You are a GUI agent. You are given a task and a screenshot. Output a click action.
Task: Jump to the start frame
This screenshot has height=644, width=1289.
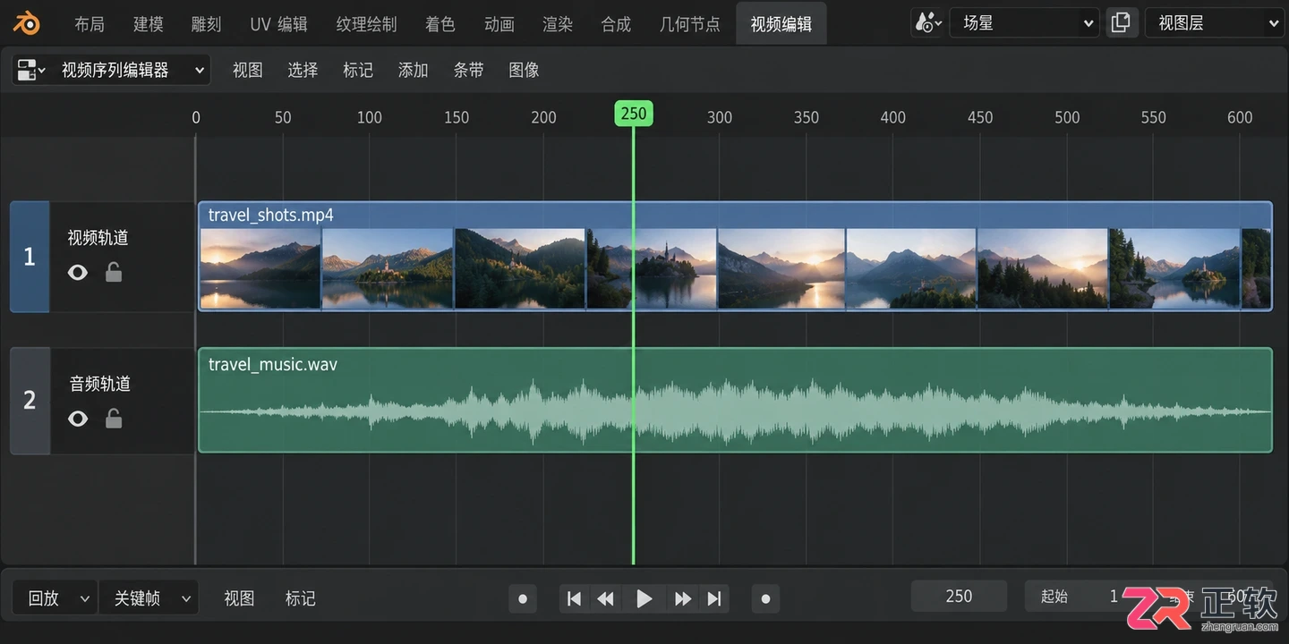575,598
